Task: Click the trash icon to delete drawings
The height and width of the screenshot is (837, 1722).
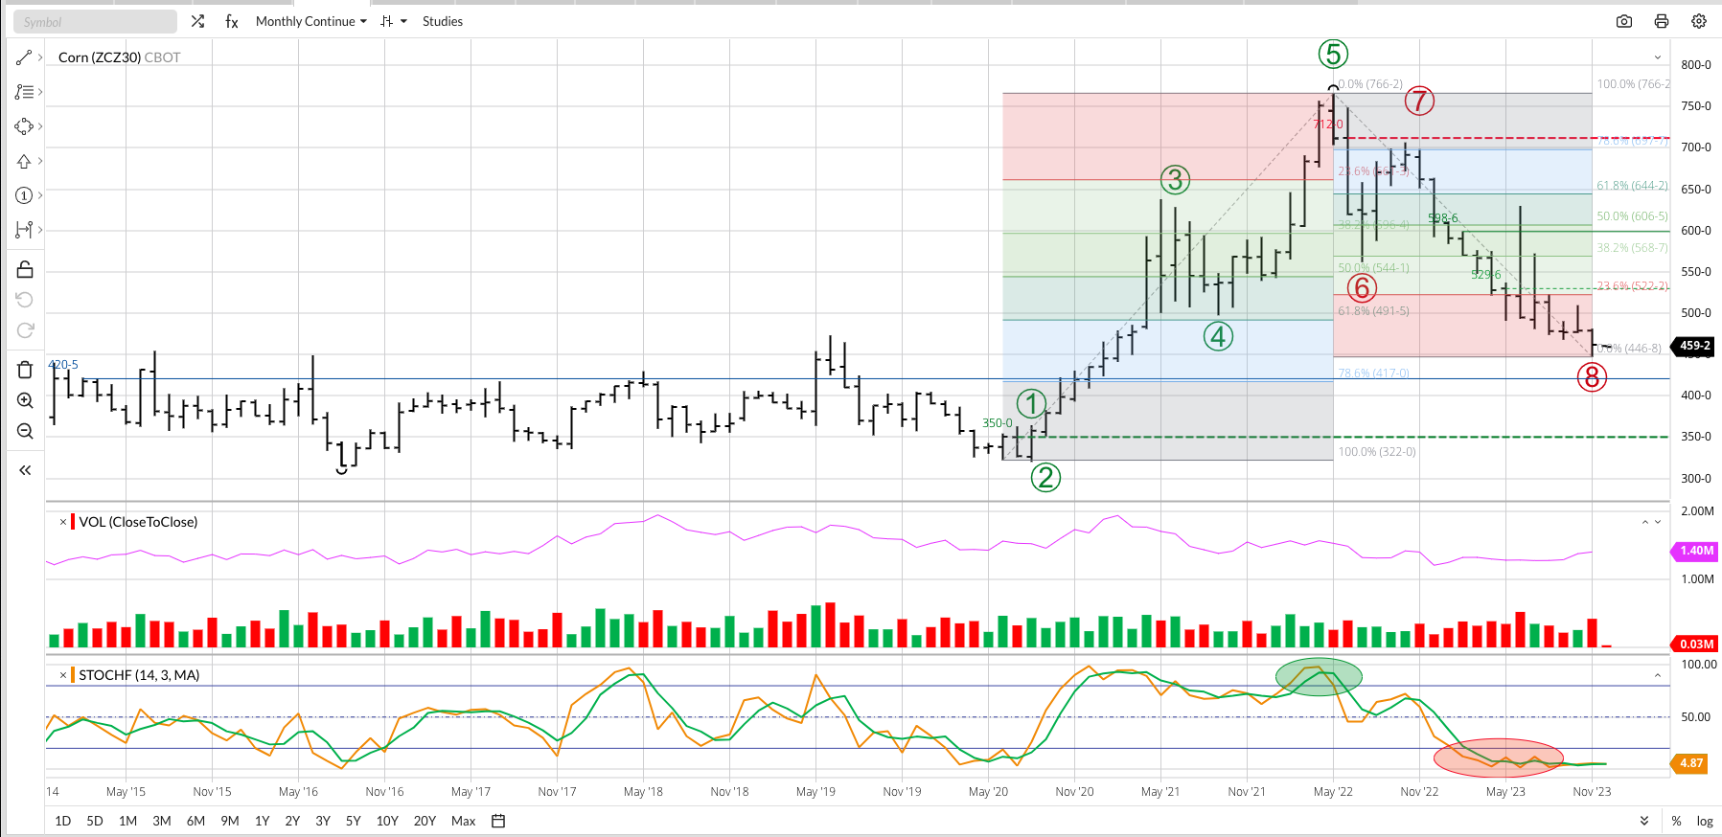Action: [x=25, y=370]
